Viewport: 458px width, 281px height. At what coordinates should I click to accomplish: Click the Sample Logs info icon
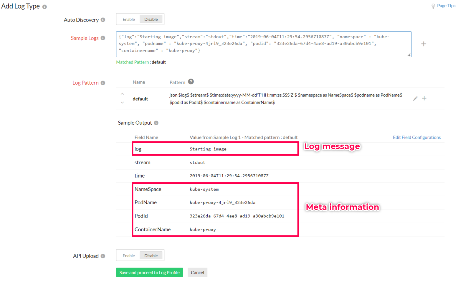coord(103,38)
